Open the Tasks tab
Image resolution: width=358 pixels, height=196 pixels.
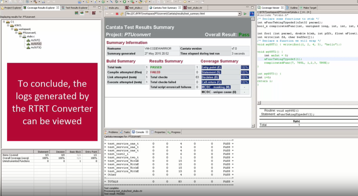tap(125, 132)
